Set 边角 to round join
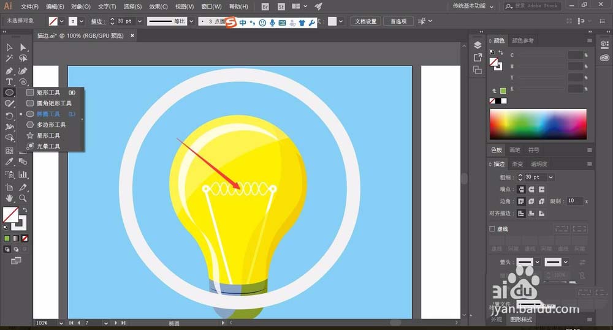The height and width of the screenshot is (330, 613). pos(531,201)
